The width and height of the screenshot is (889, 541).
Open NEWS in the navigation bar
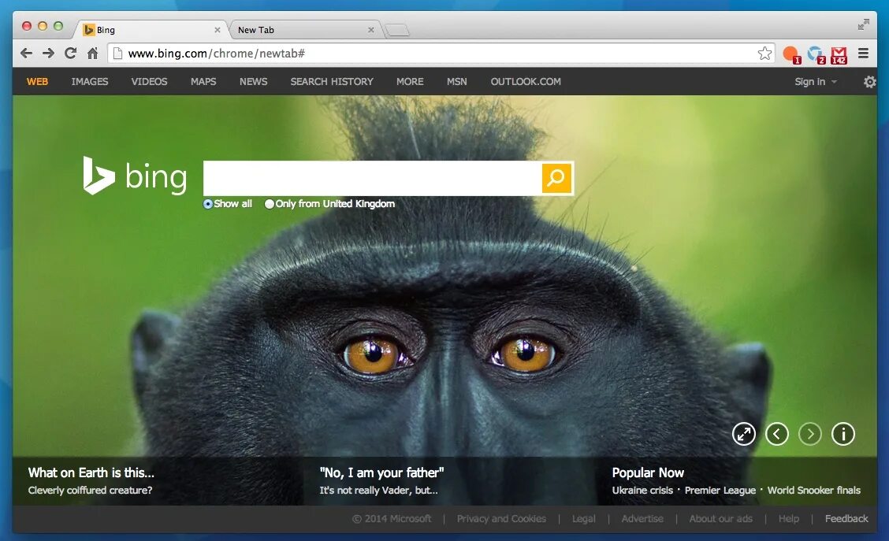pos(254,82)
